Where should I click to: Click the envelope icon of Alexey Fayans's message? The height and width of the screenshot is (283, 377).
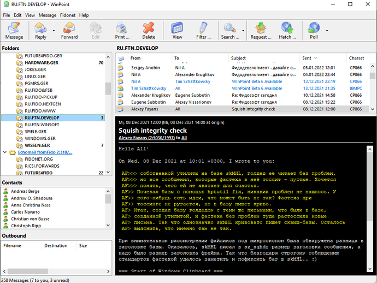[120, 109]
